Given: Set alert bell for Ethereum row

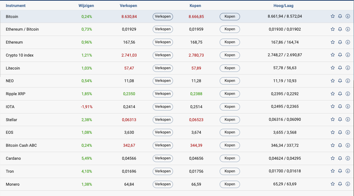Looking at the screenshot, I should 340,42.
